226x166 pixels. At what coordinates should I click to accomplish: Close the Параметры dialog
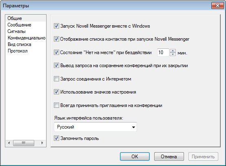click(217, 6)
